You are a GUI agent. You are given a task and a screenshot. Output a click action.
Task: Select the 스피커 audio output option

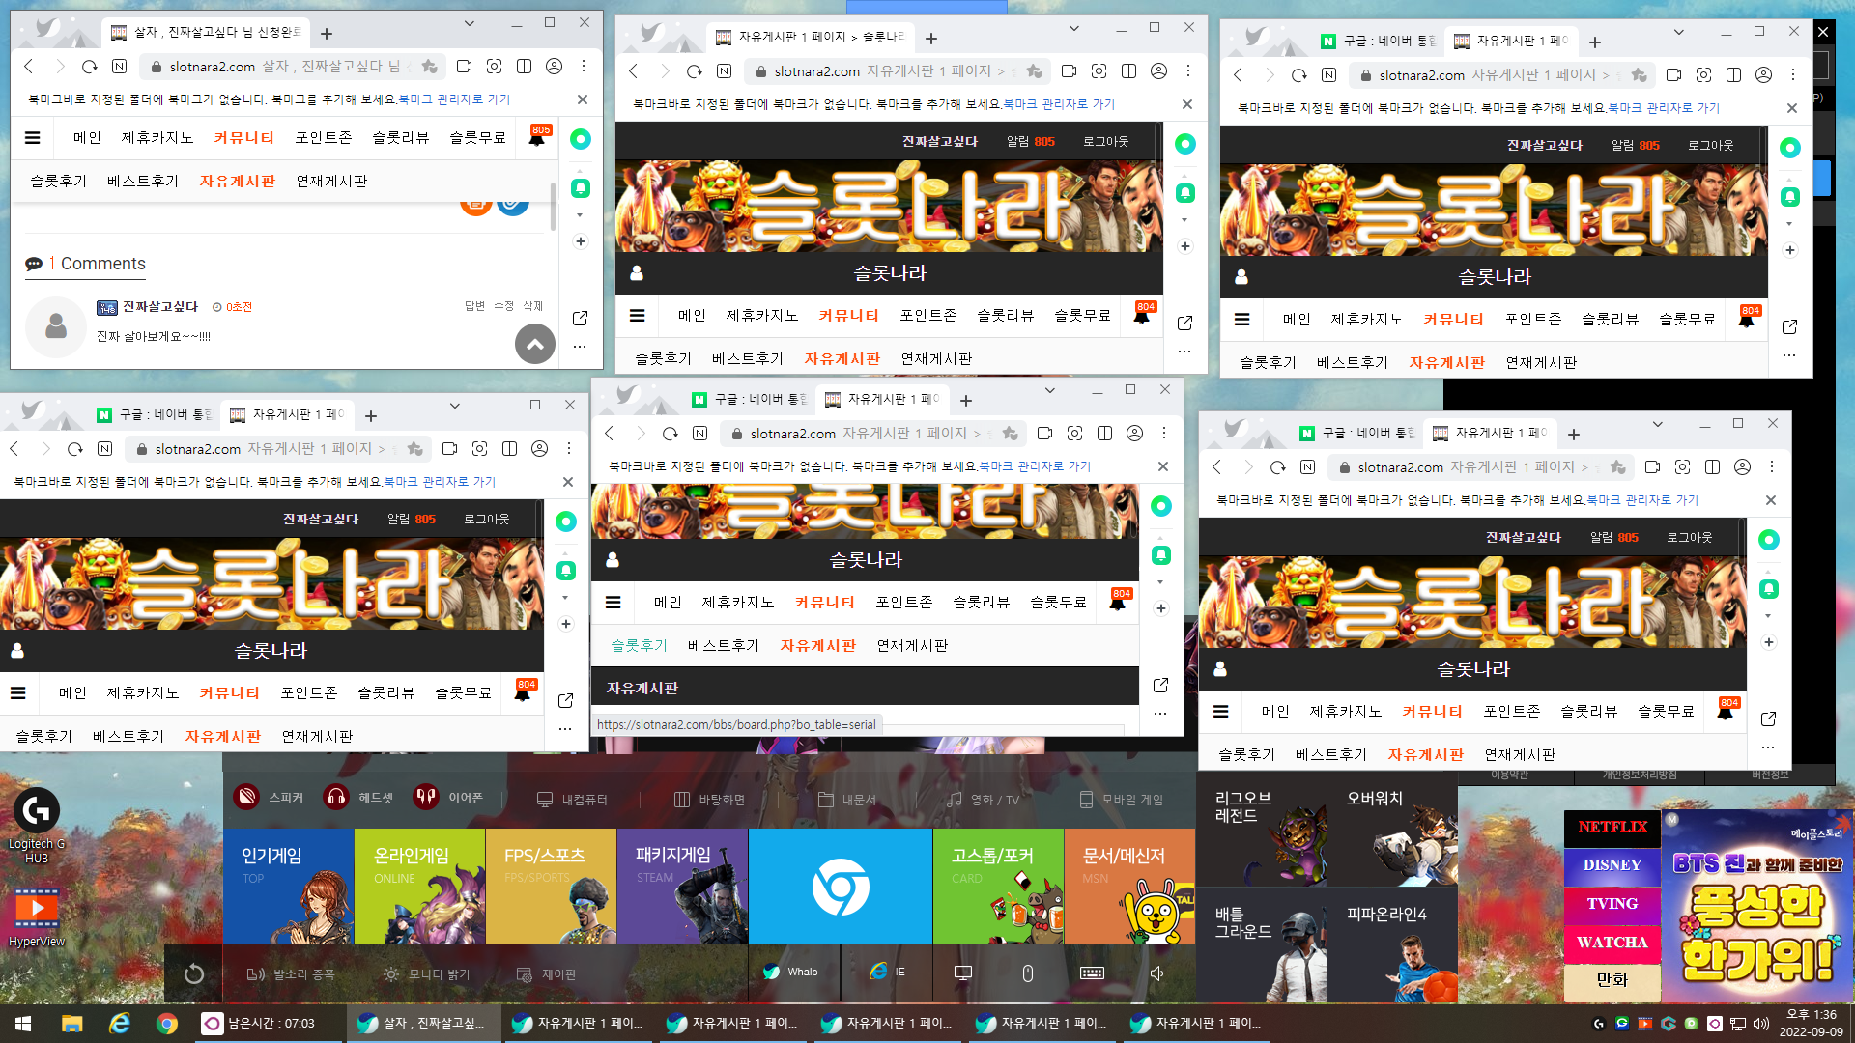[269, 798]
